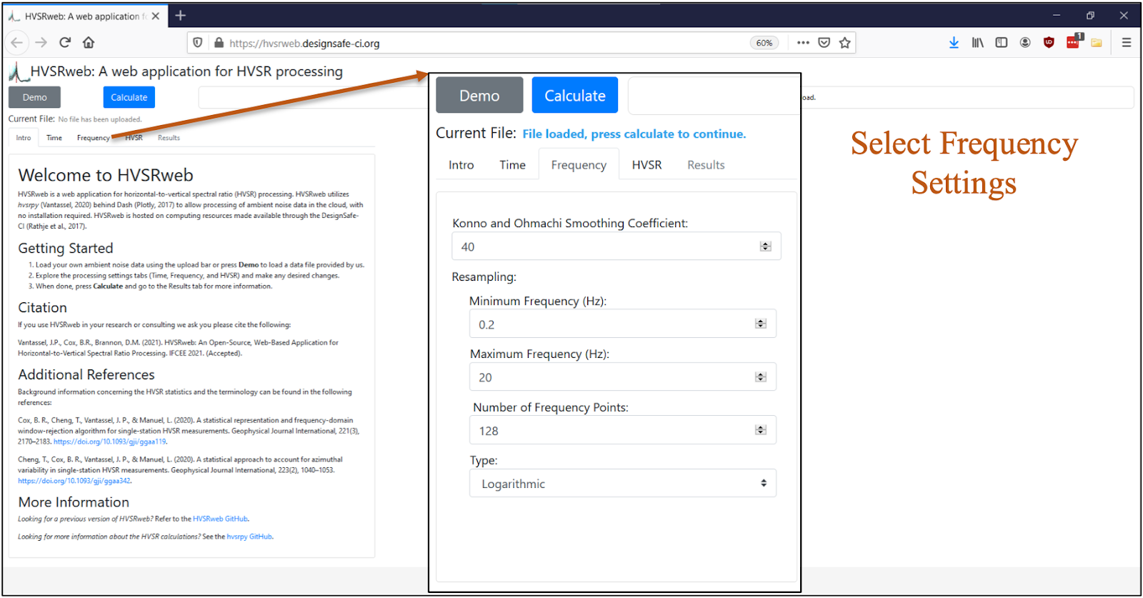Switch to the HVSR tab in enlarged panel

click(x=647, y=165)
